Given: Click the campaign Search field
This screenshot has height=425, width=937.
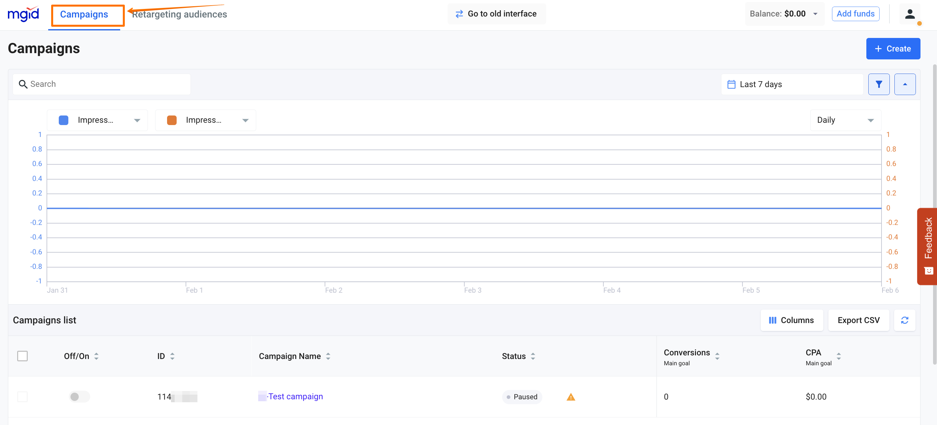Looking at the screenshot, I should 102,84.
